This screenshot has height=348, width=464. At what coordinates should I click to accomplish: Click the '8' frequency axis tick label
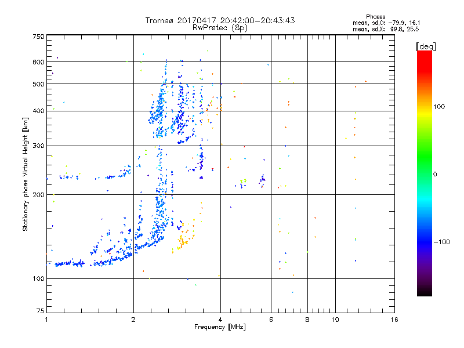(x=307, y=320)
